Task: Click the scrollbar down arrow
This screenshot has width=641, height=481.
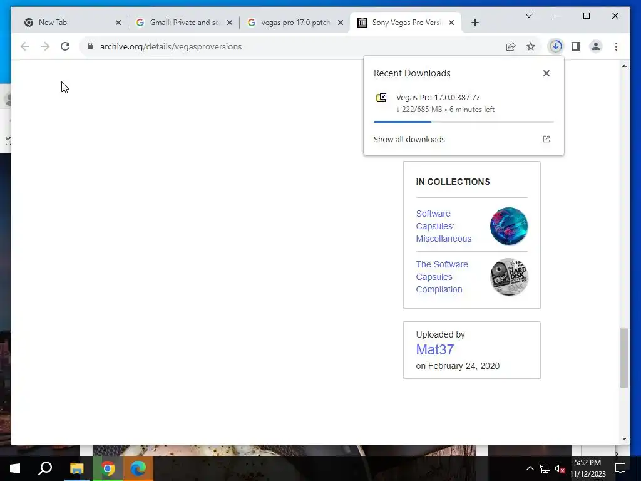Action: 624,439
